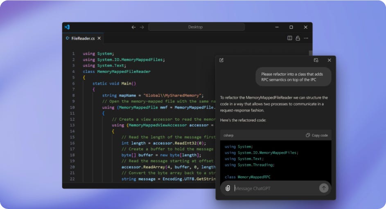Click the ChatGPT window pop-out icon
This screenshot has height=209, width=386.
(x=316, y=60)
